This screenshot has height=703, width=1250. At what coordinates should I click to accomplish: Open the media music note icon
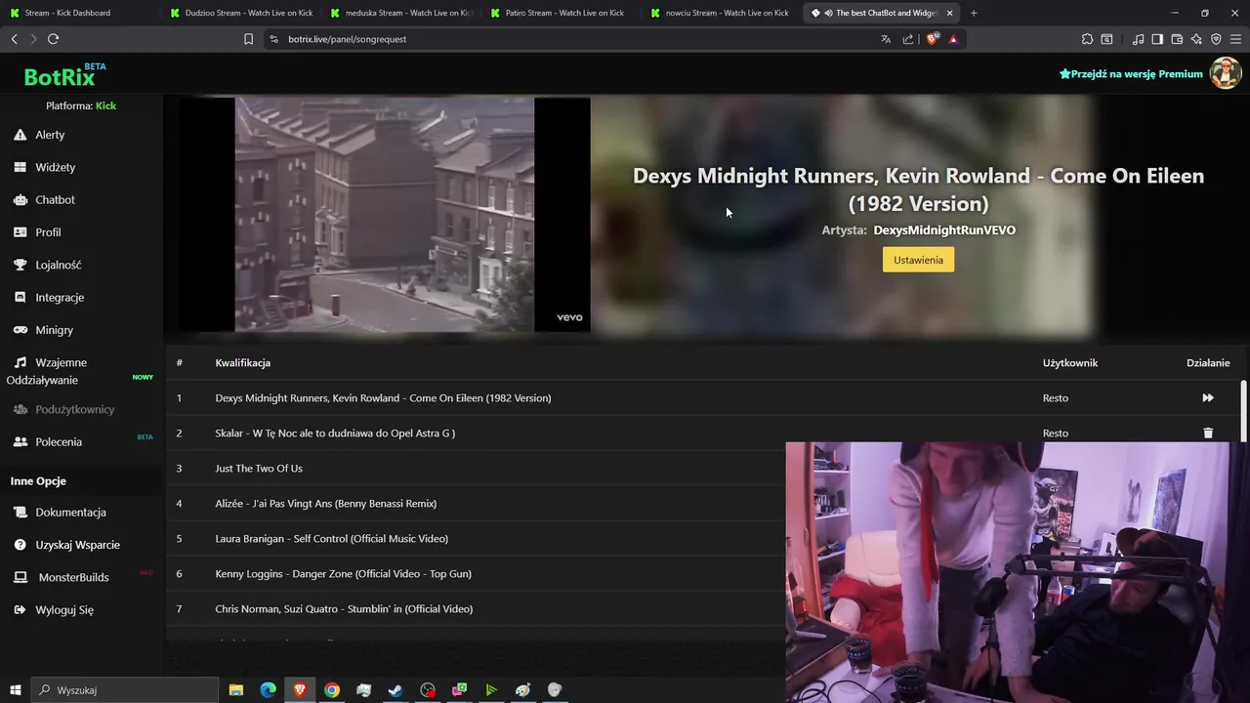coord(1138,39)
